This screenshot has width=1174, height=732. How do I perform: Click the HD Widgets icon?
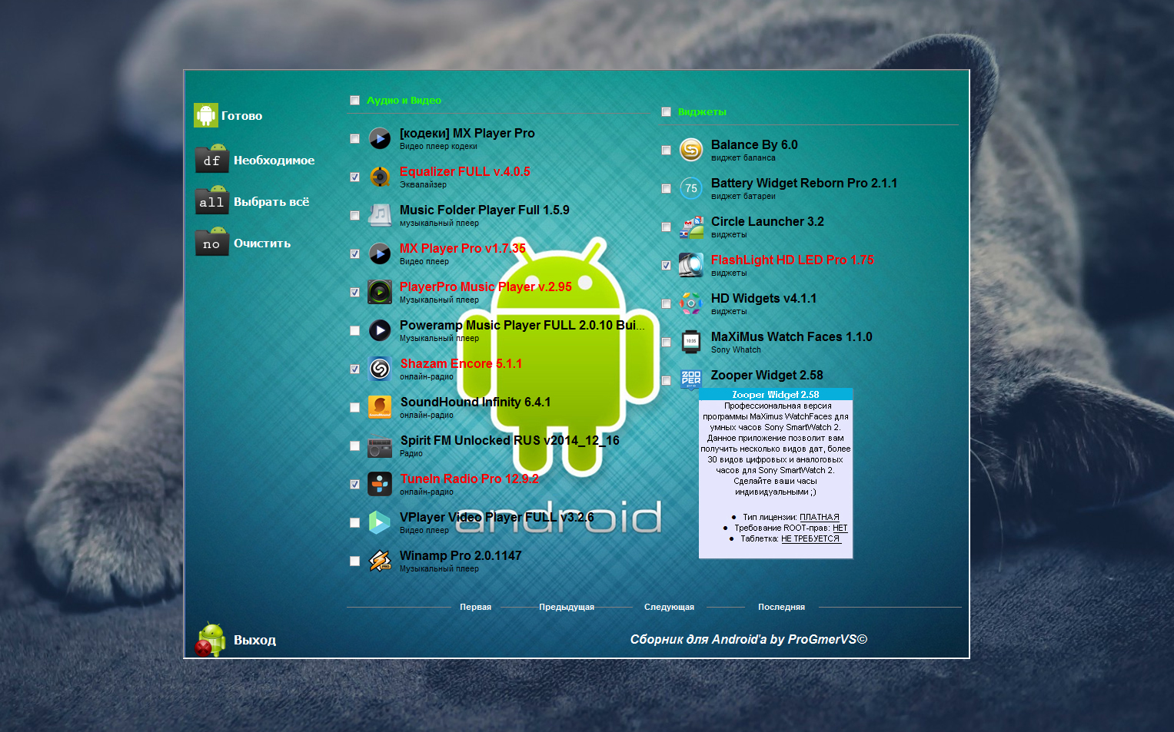click(x=691, y=303)
